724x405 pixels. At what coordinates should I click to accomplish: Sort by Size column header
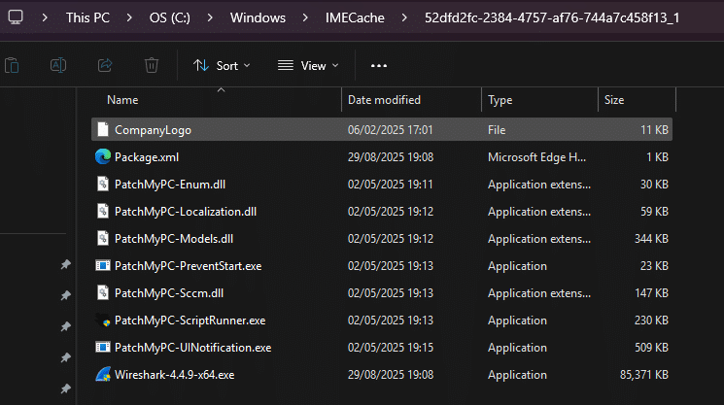614,100
